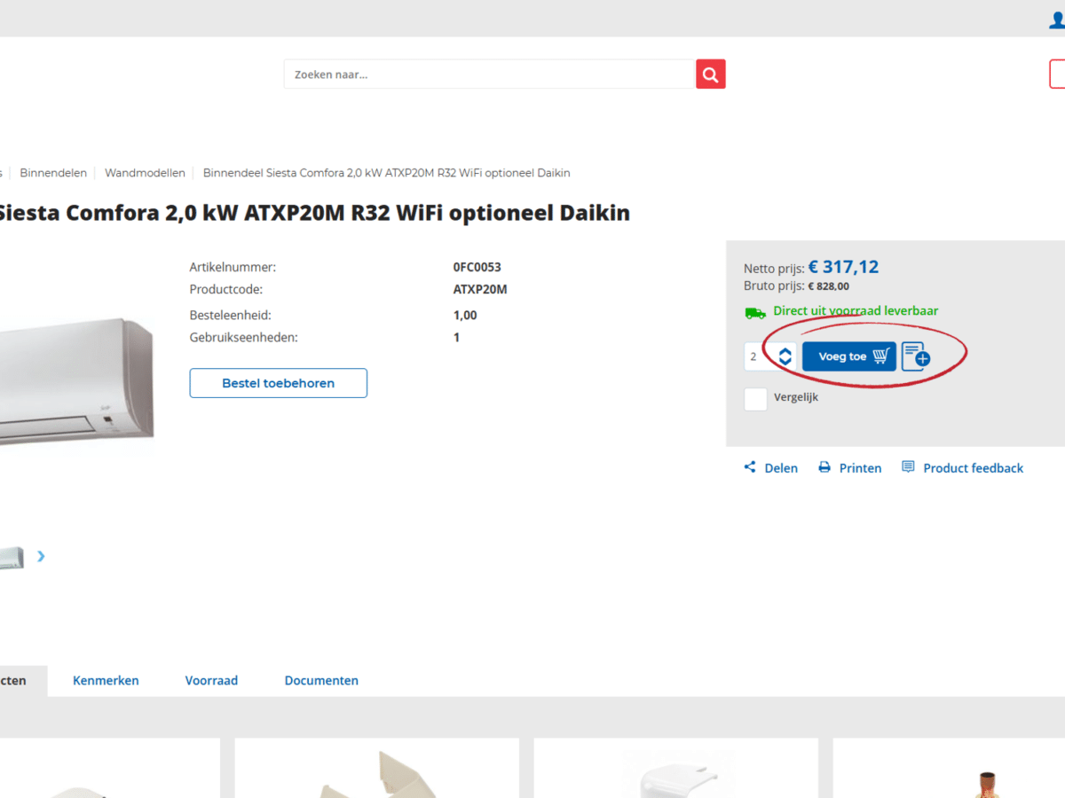The height and width of the screenshot is (798, 1065).
Task: Switch to the Voorraad tab
Action: [211, 681]
